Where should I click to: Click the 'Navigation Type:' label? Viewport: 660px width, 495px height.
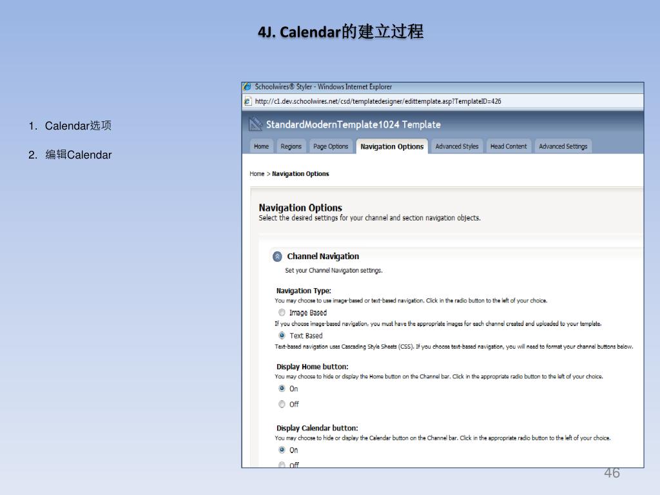(x=304, y=291)
